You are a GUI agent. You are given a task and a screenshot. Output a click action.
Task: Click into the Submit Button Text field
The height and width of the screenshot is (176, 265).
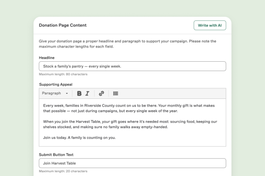click(x=132, y=163)
